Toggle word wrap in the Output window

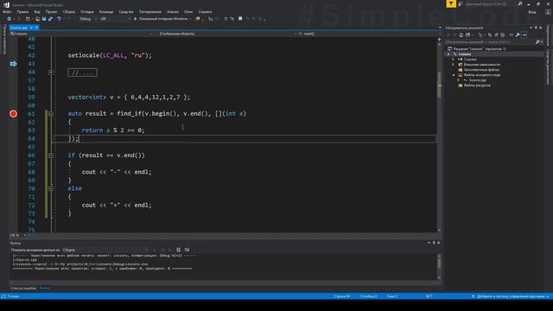[x=187, y=250]
